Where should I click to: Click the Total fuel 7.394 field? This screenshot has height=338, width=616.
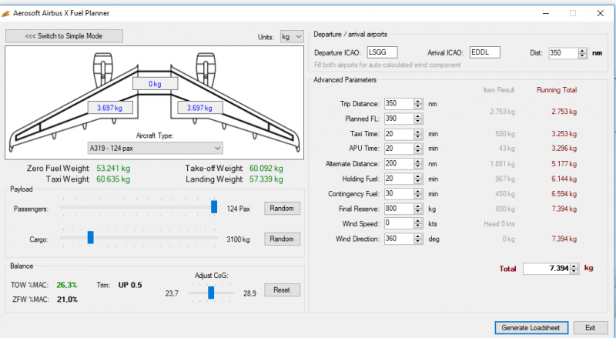[547, 269]
